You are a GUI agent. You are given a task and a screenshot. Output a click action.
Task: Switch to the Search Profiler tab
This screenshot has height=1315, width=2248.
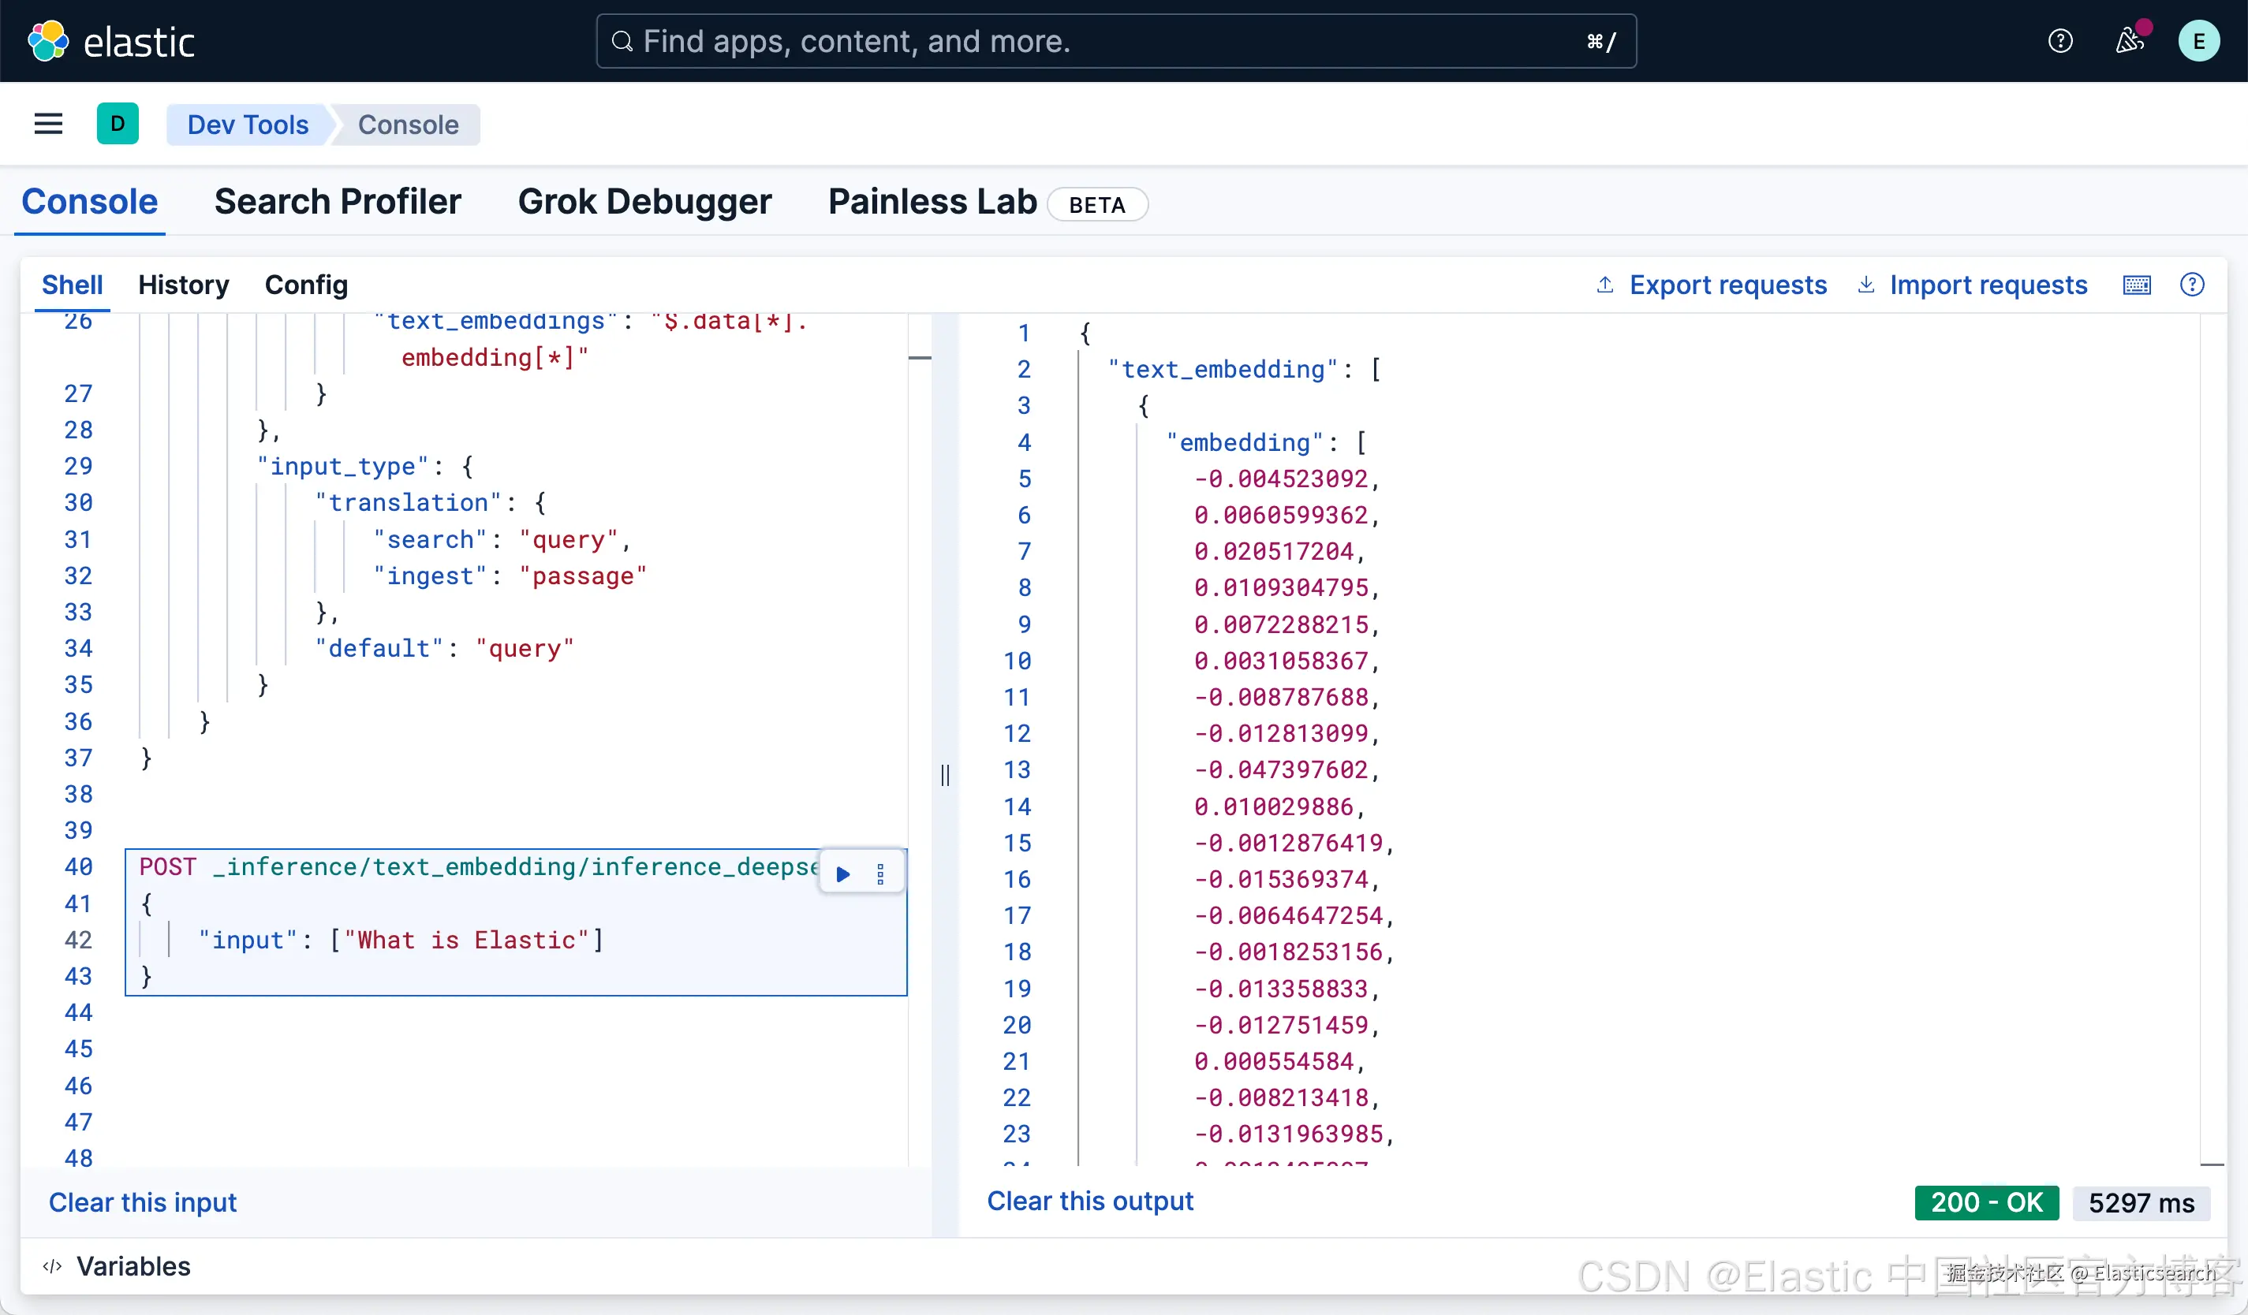coord(338,203)
